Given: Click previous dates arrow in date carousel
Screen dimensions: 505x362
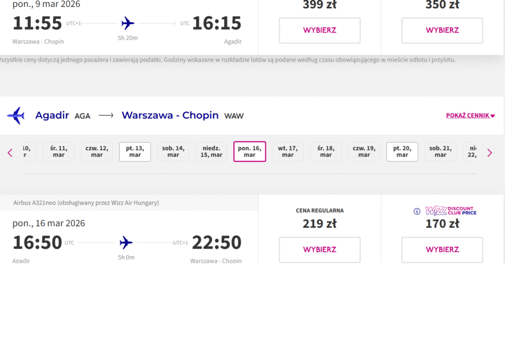Looking at the screenshot, I should coord(10,153).
